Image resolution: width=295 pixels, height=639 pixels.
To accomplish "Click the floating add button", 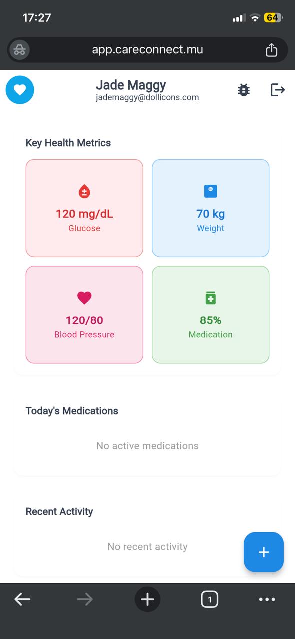I will pos(263,552).
